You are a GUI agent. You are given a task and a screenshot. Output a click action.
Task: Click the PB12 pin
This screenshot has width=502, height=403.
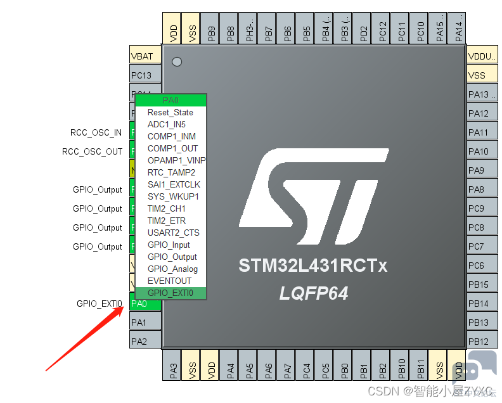click(x=482, y=339)
